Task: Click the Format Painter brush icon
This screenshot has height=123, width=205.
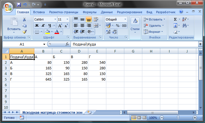Action: (x=24, y=32)
